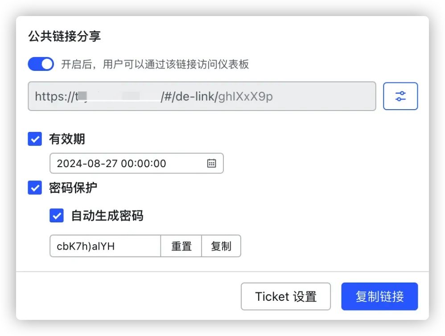Disable the 自动生成密码 checkbox
Viewport: 445px width, 336px height.
[57, 216]
